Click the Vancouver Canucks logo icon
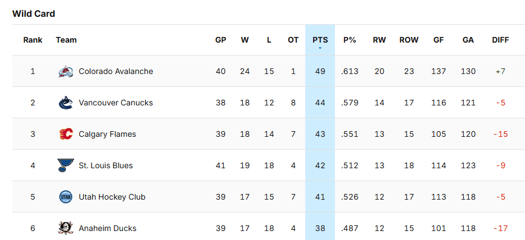Screen dimensions: 525x240 coord(66,103)
